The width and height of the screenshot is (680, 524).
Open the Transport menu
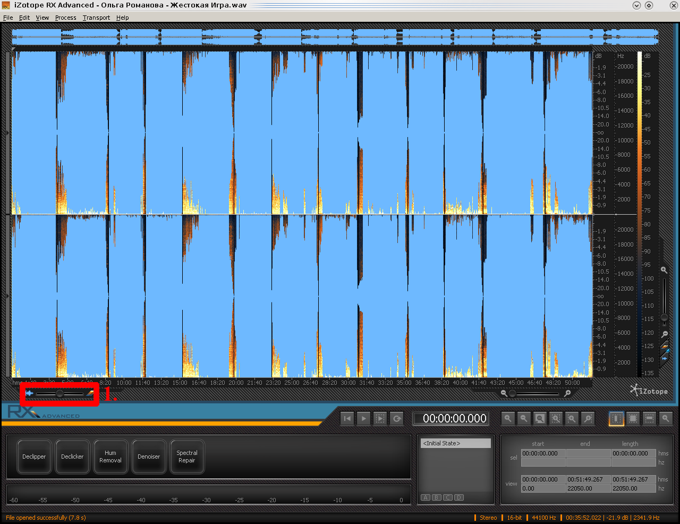pyautogui.click(x=96, y=18)
